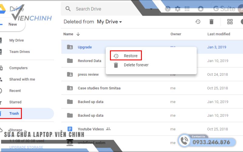Open the Google apps grid icon

click(x=187, y=9)
